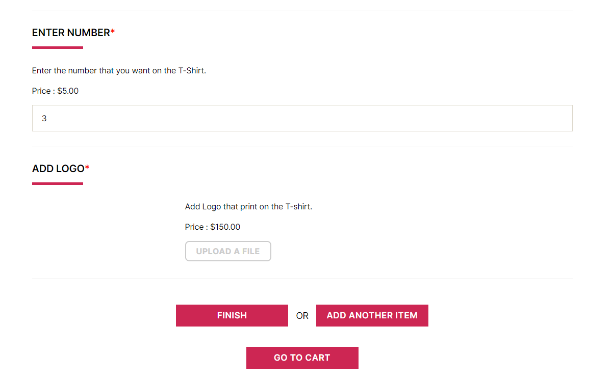Place cursor on the digit 3 in the field
This screenshot has height=380, width=612.
tap(44, 118)
